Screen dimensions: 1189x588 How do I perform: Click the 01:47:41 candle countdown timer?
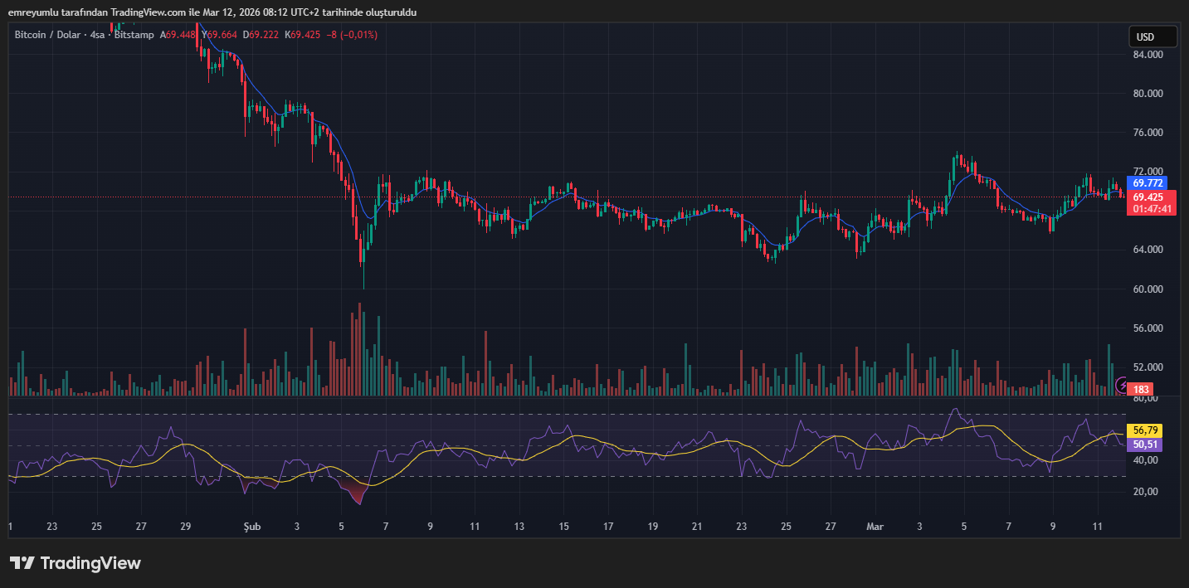click(1152, 209)
